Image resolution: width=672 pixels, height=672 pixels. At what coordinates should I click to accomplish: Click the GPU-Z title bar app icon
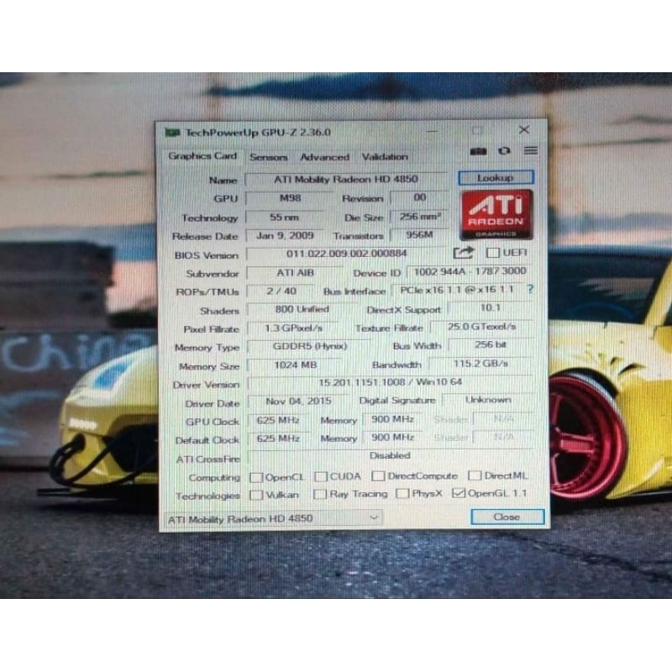point(172,133)
